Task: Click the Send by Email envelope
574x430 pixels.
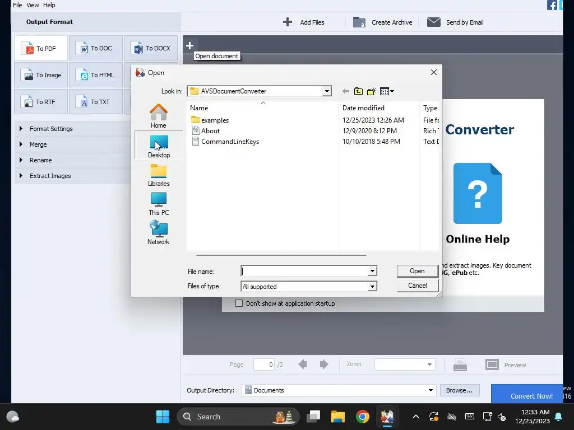Action: point(434,22)
